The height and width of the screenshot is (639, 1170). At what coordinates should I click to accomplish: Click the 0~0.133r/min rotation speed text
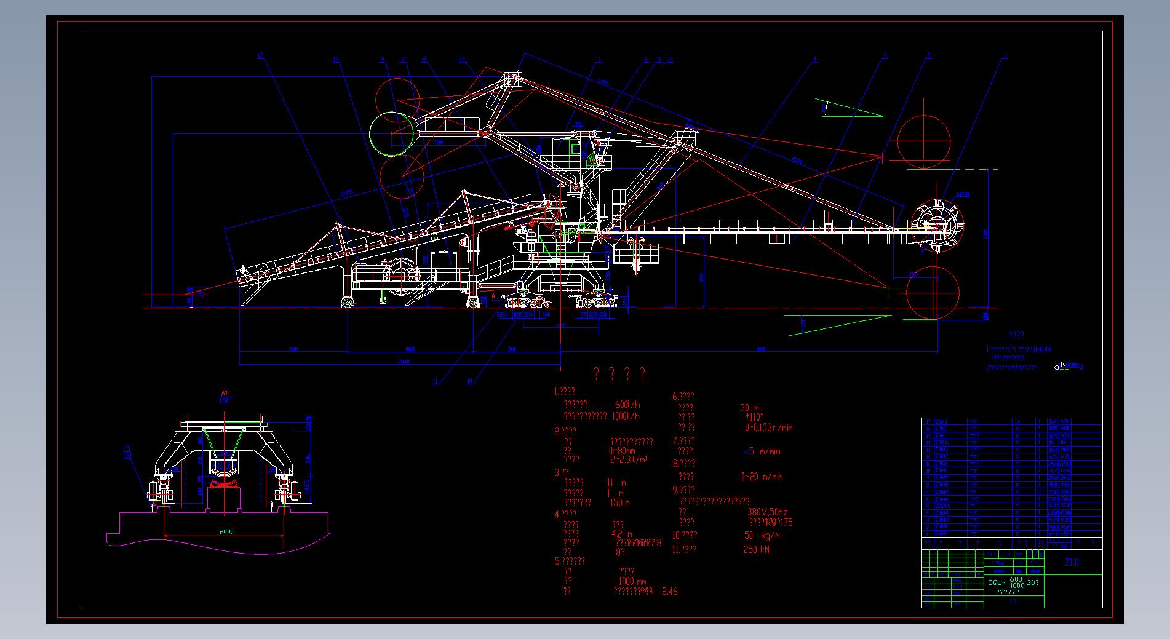(768, 427)
